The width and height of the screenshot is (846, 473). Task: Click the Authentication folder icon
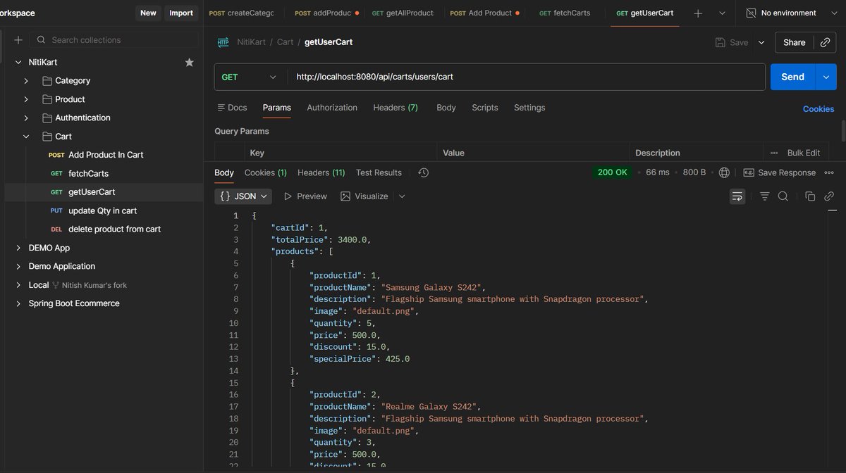[47, 118]
